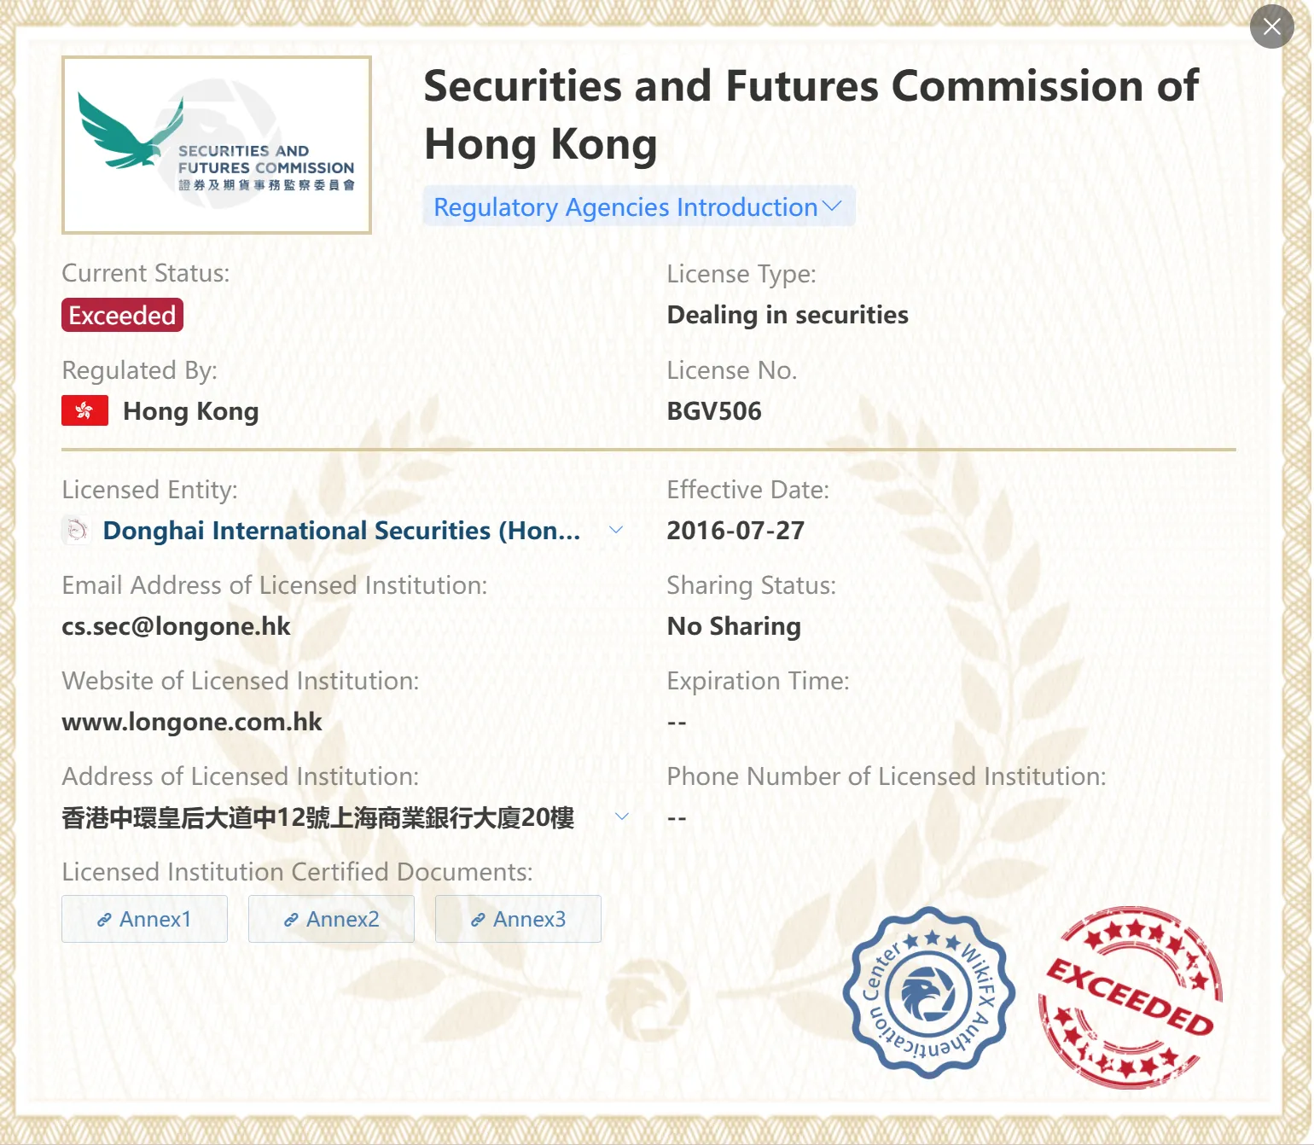Click the SFC eagle logo thumbnail
The image size is (1314, 1145).
[x=217, y=145]
